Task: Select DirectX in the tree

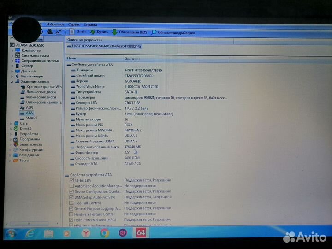Action: point(23,129)
